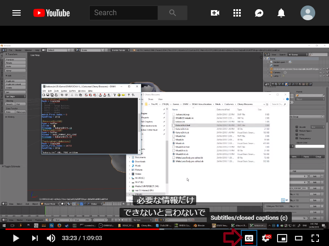329x246 pixels.
Task: Click the Print icon in GVIM toolbar
Action: (x=56, y=95)
